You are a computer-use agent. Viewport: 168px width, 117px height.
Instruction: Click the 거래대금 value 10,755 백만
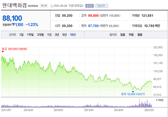click(x=152, y=26)
